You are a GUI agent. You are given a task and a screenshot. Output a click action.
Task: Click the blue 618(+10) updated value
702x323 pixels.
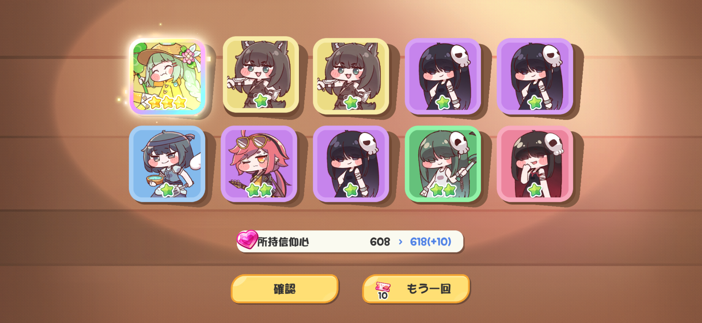[x=430, y=242]
